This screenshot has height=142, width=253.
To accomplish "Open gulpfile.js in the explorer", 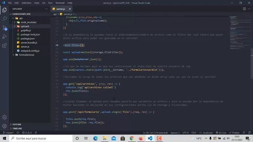I will [26, 30].
